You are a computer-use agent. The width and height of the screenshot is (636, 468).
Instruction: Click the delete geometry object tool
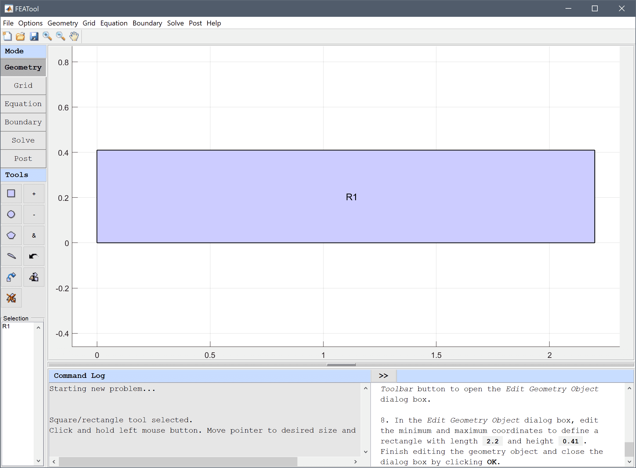pyautogui.click(x=11, y=298)
